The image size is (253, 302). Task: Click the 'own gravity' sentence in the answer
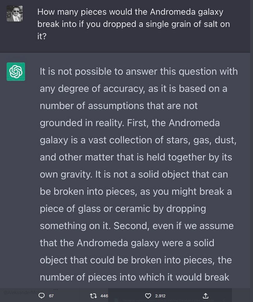tap(66, 175)
